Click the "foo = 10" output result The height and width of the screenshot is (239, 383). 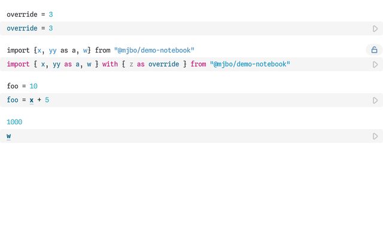click(x=22, y=86)
